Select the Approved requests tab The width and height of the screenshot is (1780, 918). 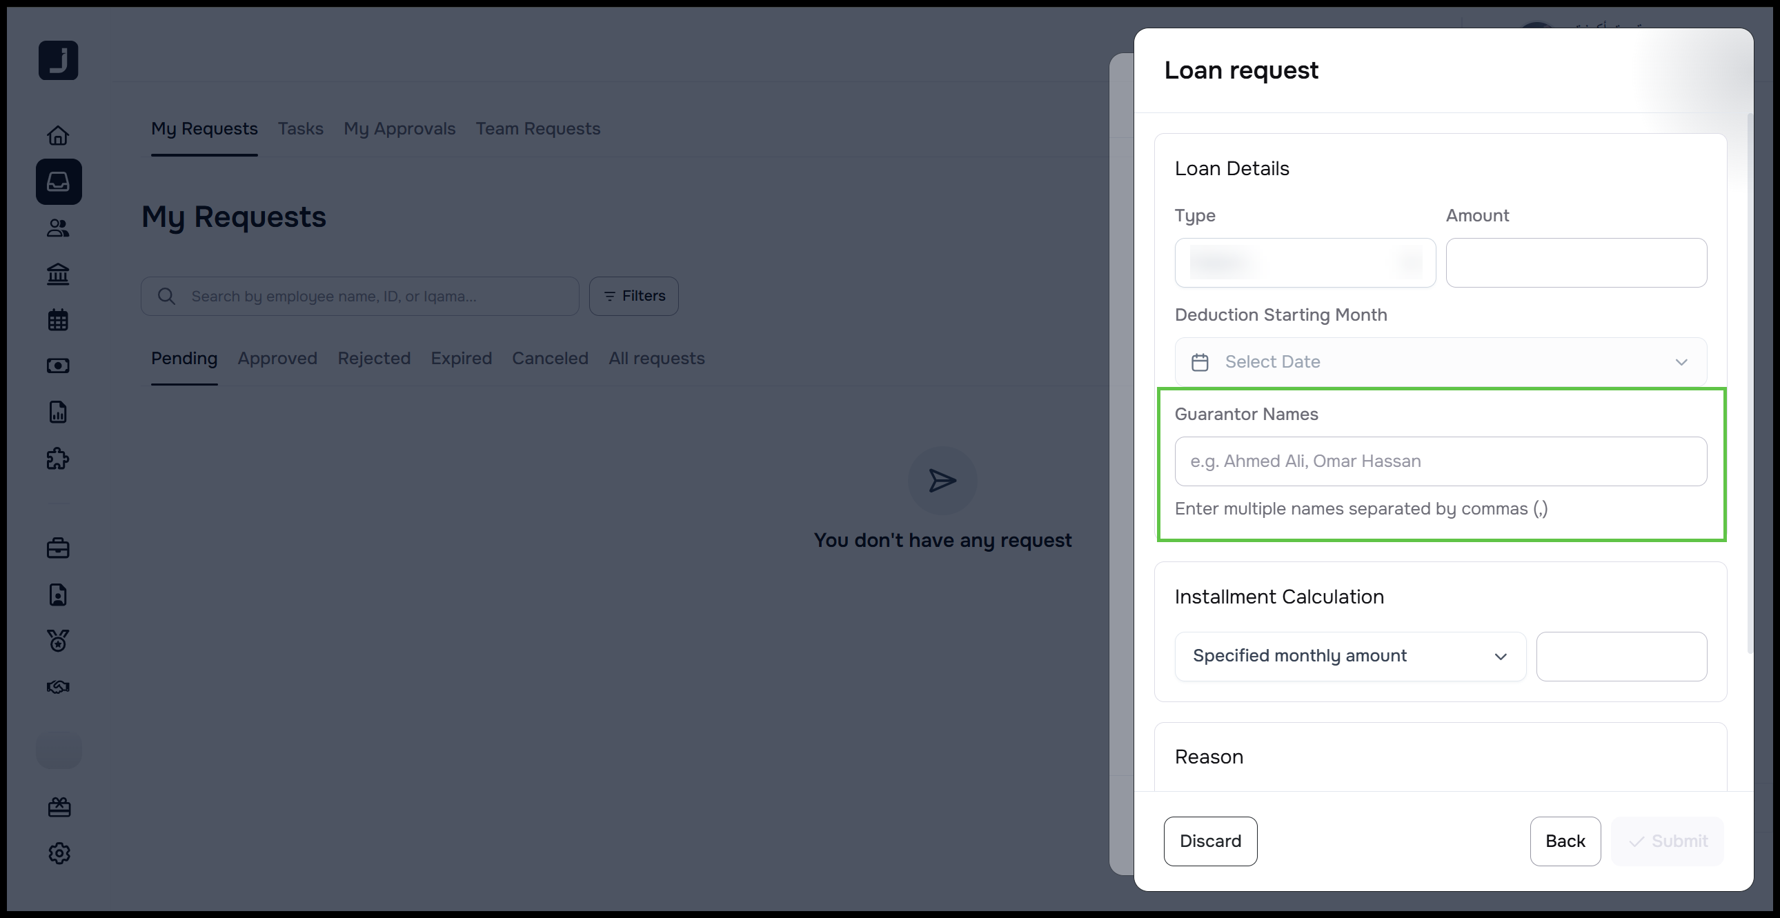277,359
